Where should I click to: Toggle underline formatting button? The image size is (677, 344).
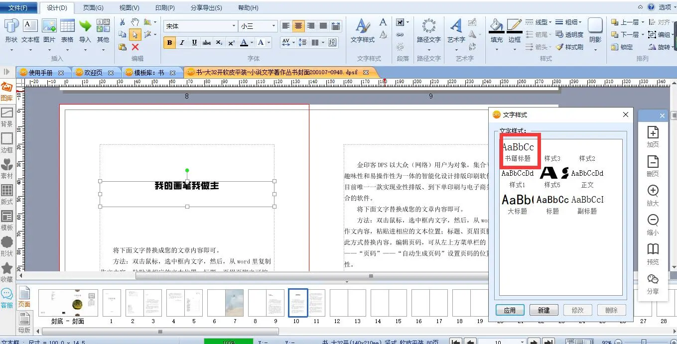point(194,43)
